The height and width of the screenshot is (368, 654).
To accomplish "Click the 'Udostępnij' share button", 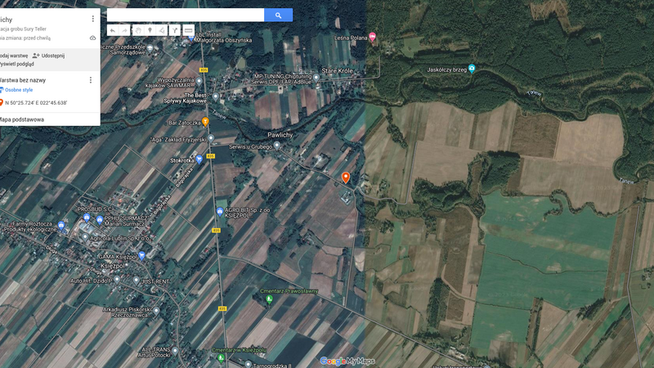I will [x=48, y=55].
